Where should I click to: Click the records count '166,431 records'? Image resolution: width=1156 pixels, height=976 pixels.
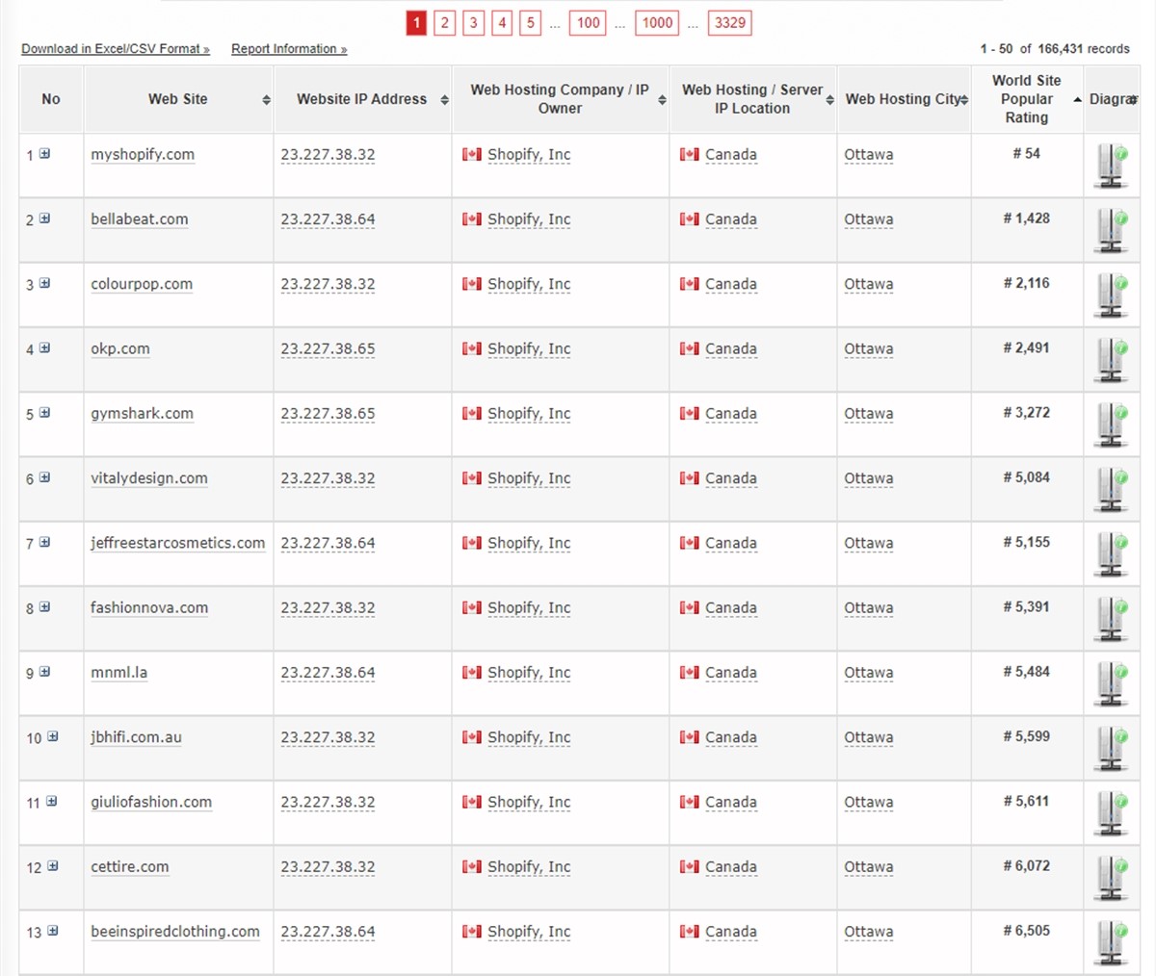tap(1084, 49)
